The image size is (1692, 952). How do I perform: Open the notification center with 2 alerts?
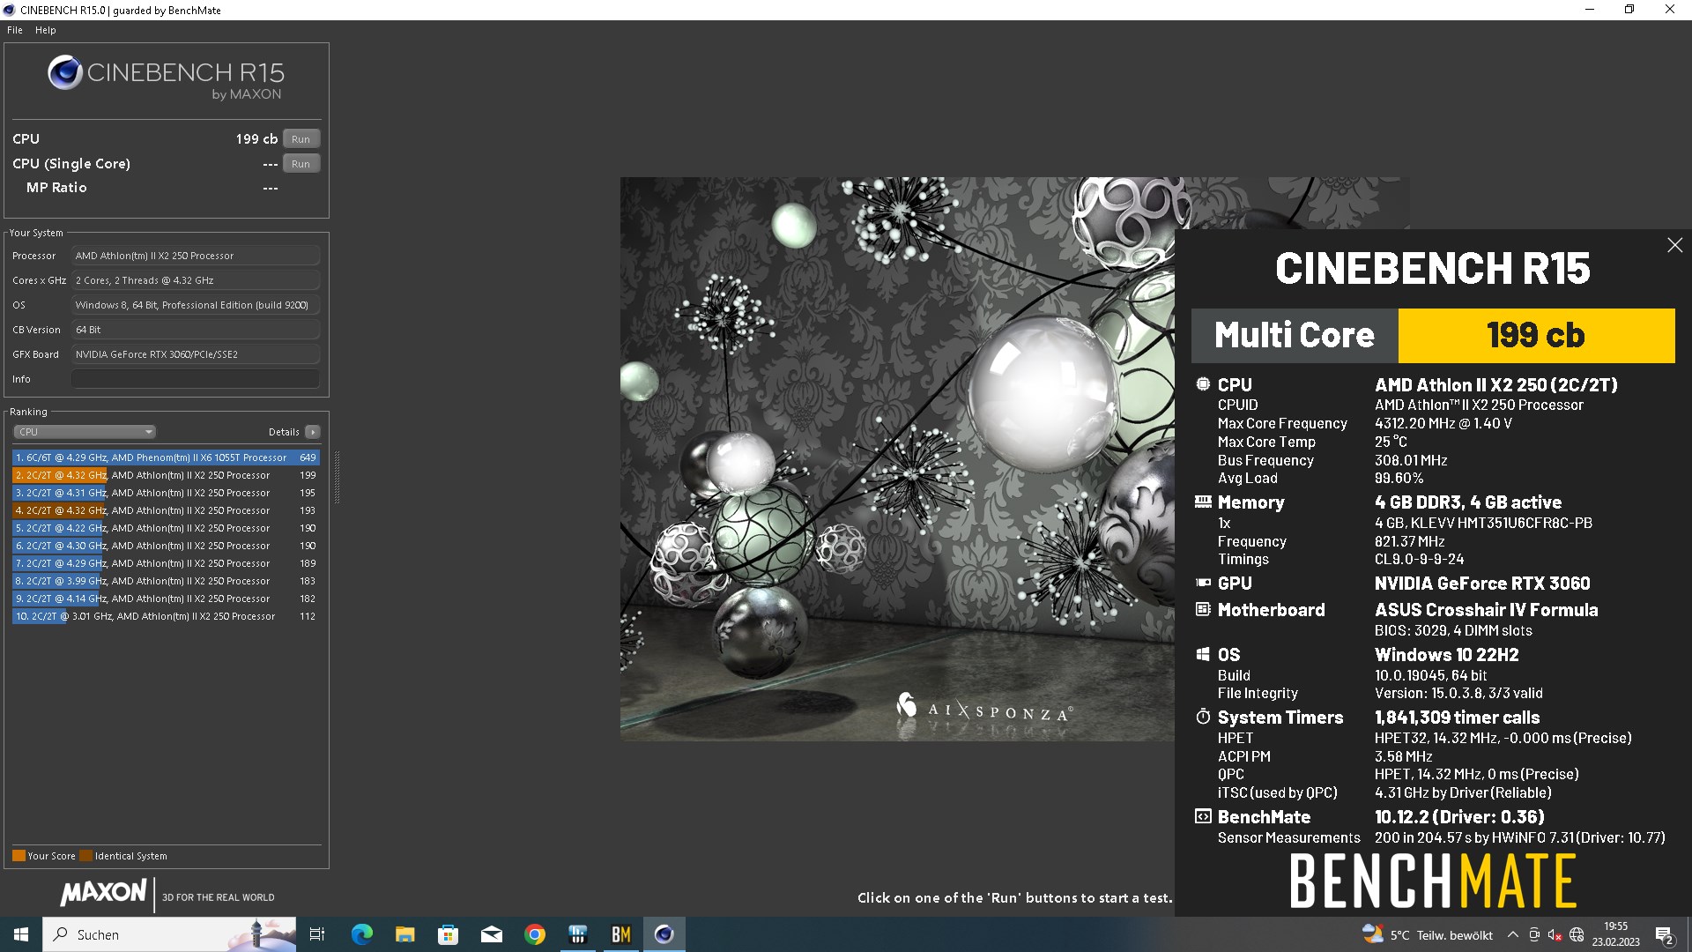click(x=1665, y=934)
